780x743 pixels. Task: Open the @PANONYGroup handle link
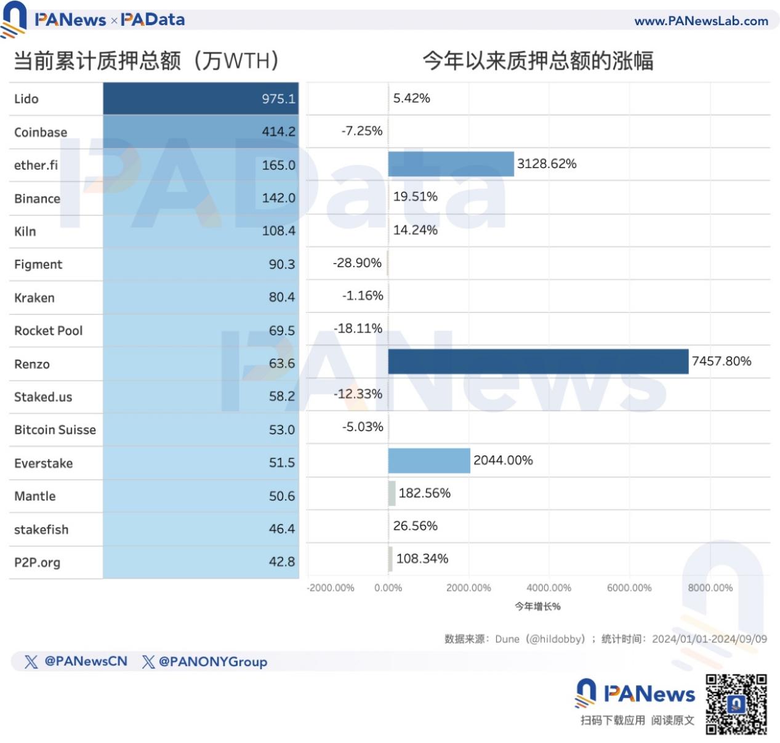213,662
